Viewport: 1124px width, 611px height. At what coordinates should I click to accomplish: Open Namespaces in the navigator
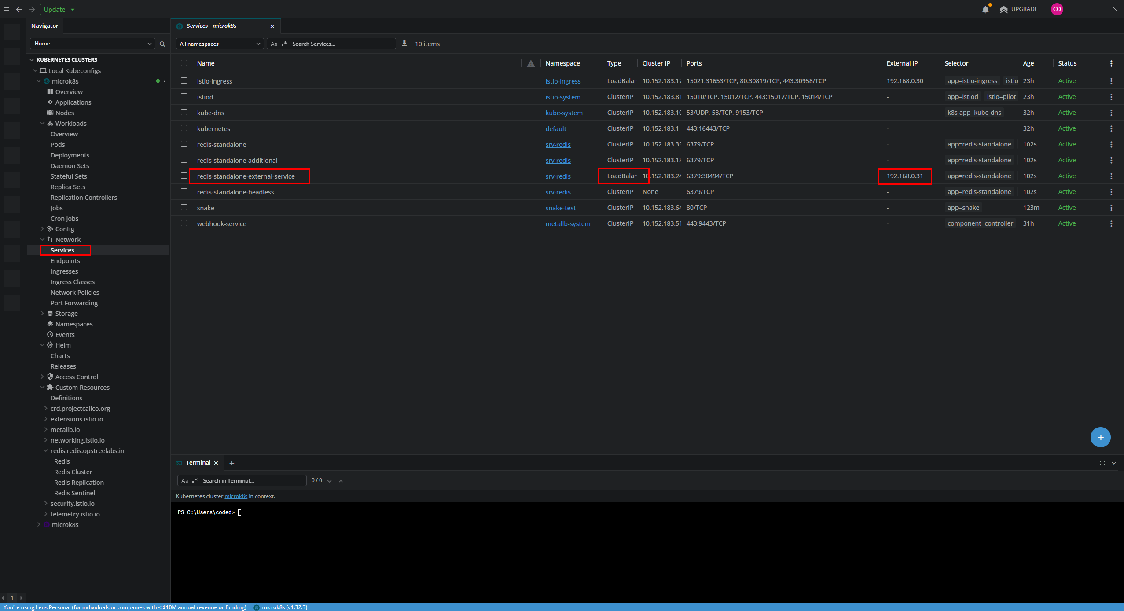[74, 324]
